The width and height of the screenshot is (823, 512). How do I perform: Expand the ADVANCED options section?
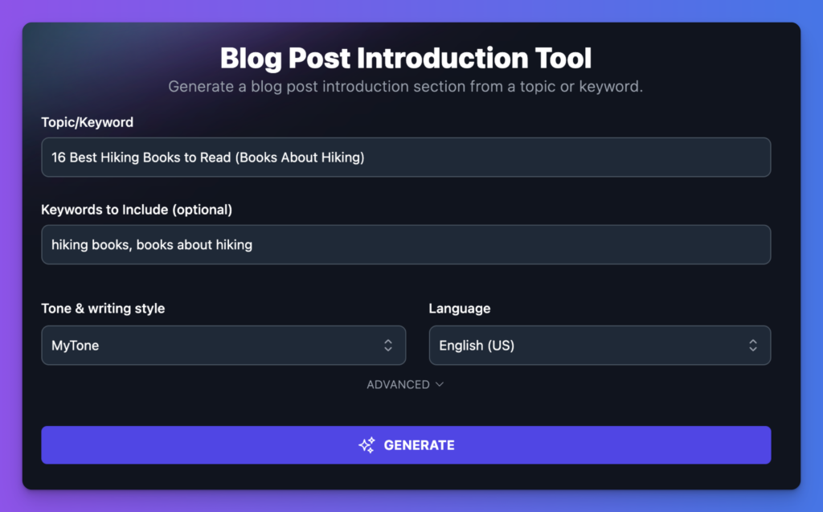pyautogui.click(x=405, y=385)
